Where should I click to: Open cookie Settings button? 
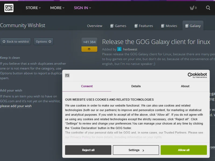click(136, 150)
